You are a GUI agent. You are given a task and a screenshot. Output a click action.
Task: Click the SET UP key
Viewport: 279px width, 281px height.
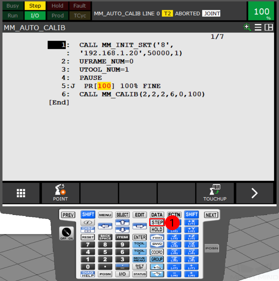[x=140, y=267]
